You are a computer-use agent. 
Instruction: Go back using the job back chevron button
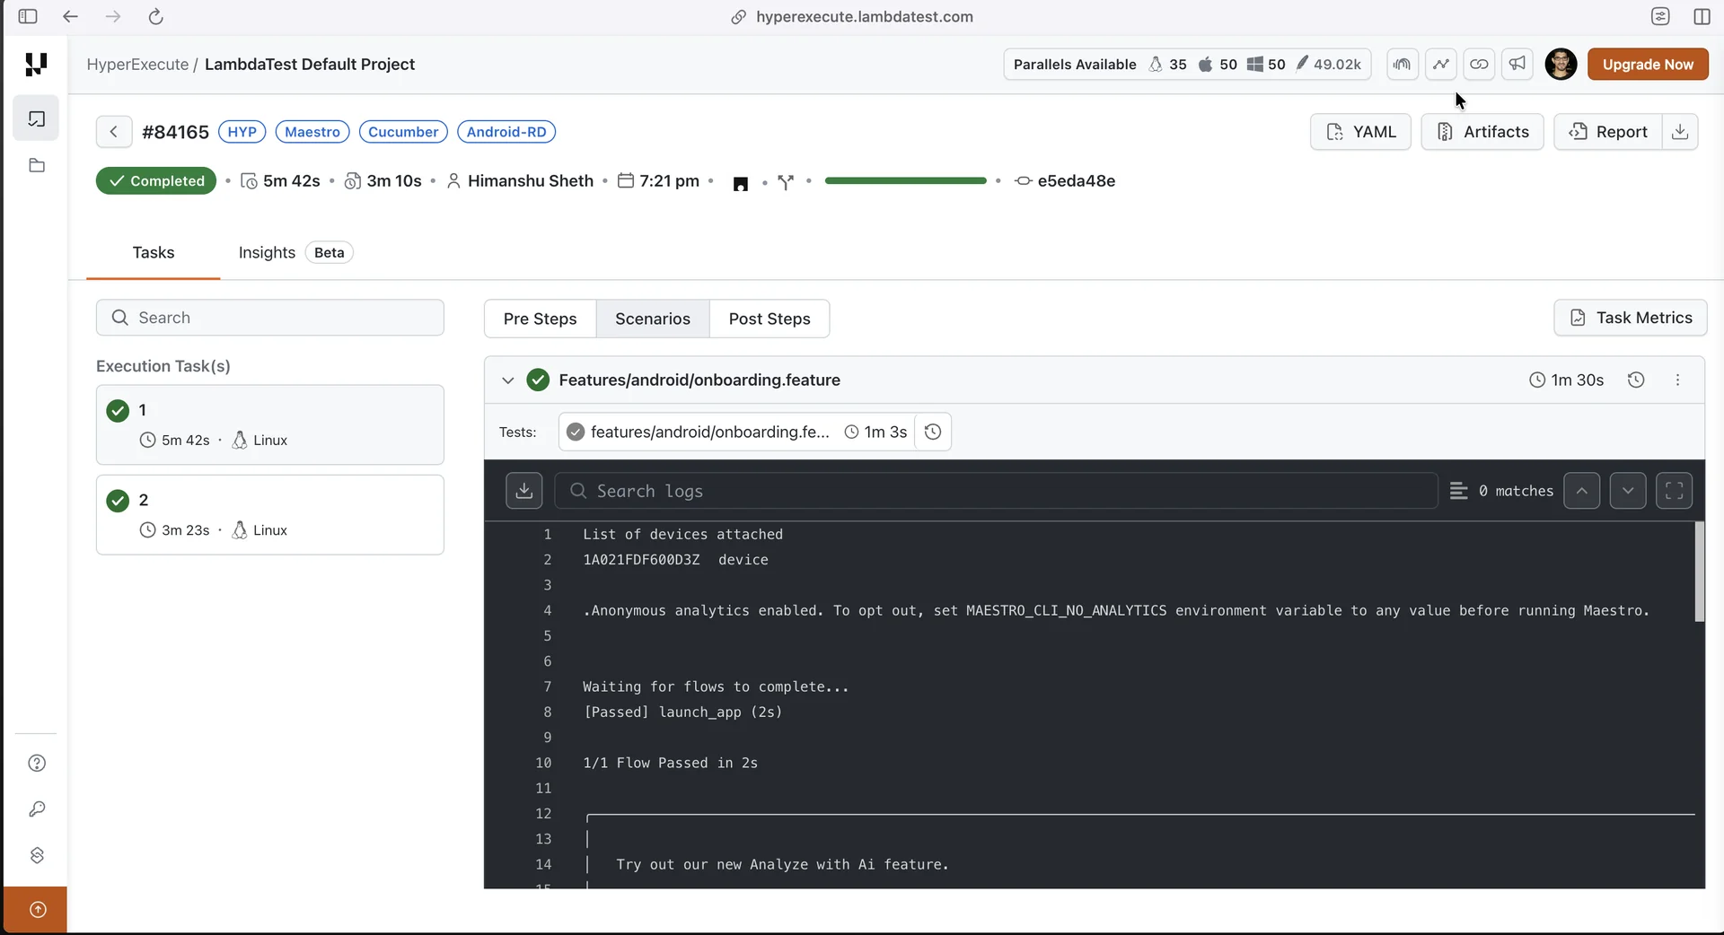tap(114, 132)
